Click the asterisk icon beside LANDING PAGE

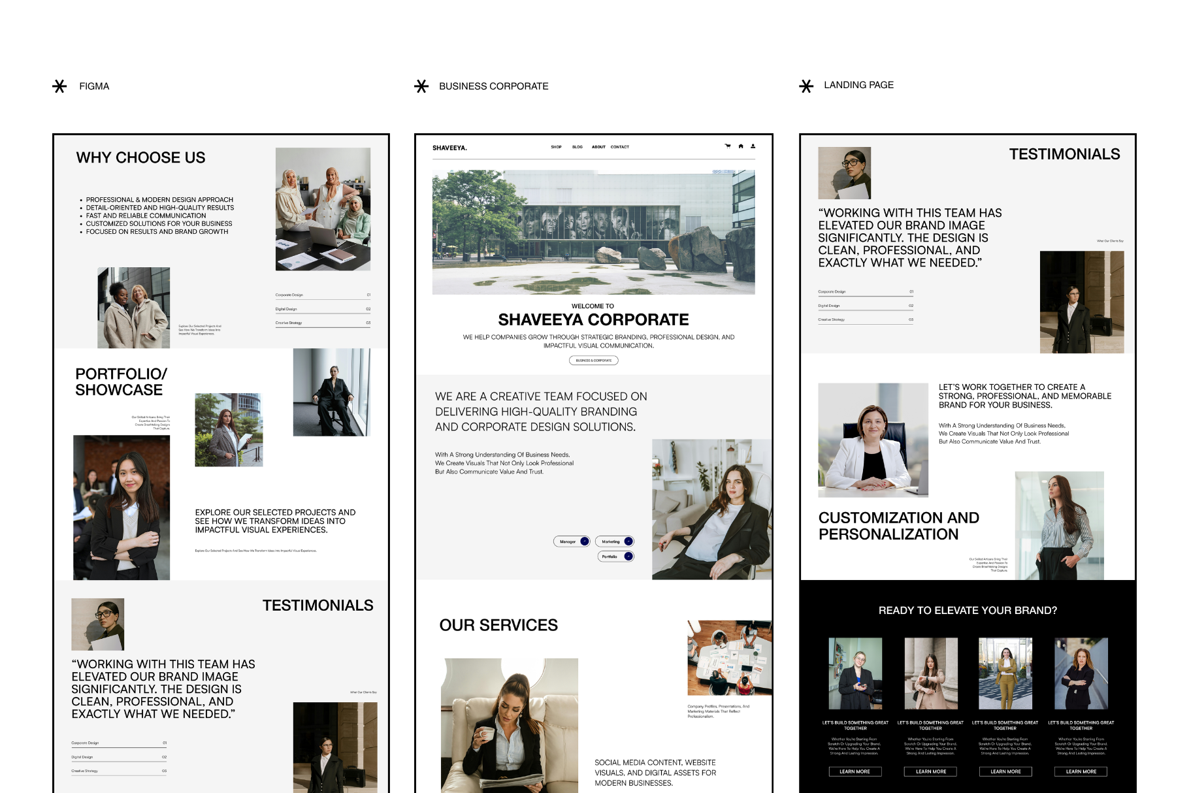(806, 86)
